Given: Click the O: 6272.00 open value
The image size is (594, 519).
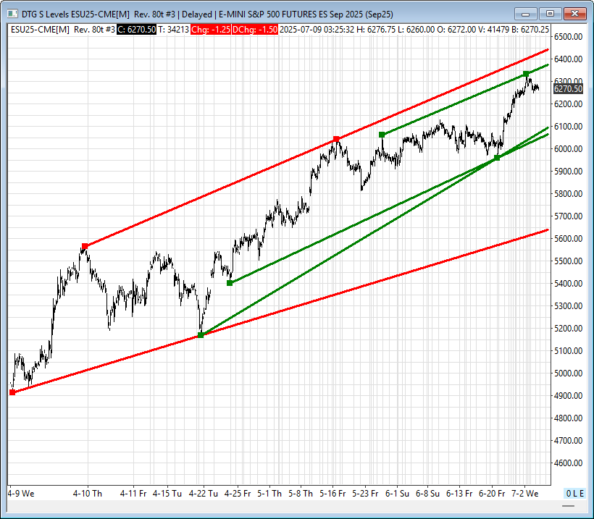Looking at the screenshot, I should pyautogui.click(x=456, y=30).
